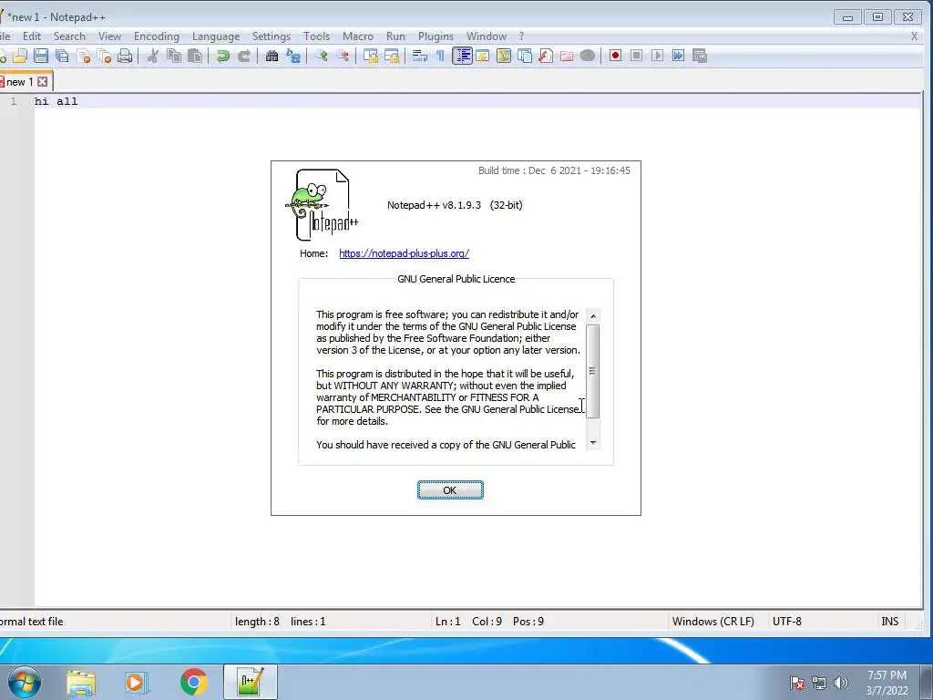Save the file with the Save icon
The image size is (933, 700).
point(40,56)
